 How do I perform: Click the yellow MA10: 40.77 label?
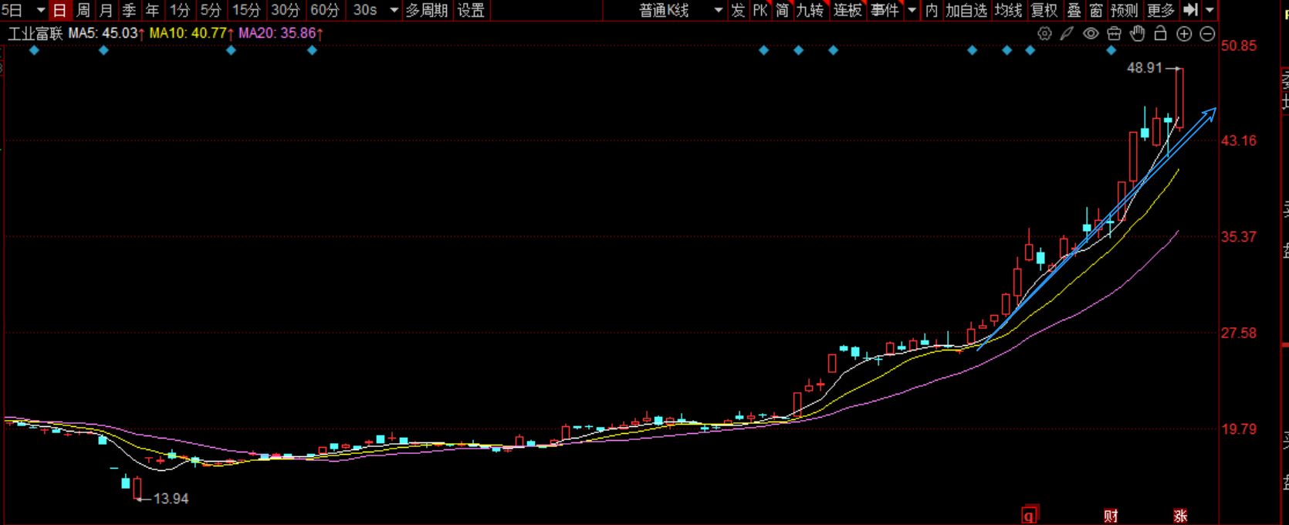click(192, 33)
